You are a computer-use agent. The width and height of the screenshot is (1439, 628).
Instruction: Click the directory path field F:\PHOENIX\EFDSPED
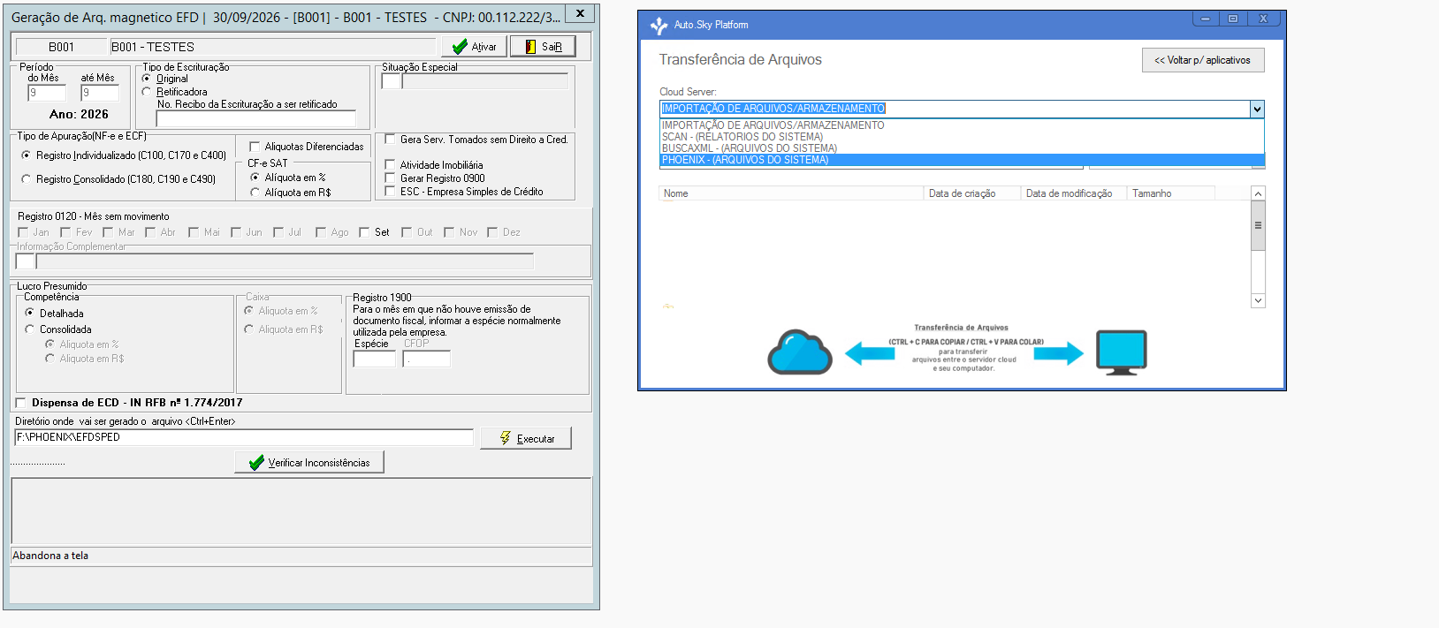tap(244, 437)
